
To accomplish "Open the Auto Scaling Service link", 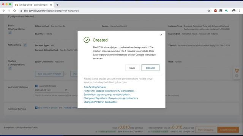I will [x=95, y=87].
